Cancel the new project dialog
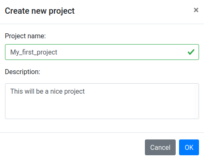Viewport: 204px width, 159px height. click(160, 147)
